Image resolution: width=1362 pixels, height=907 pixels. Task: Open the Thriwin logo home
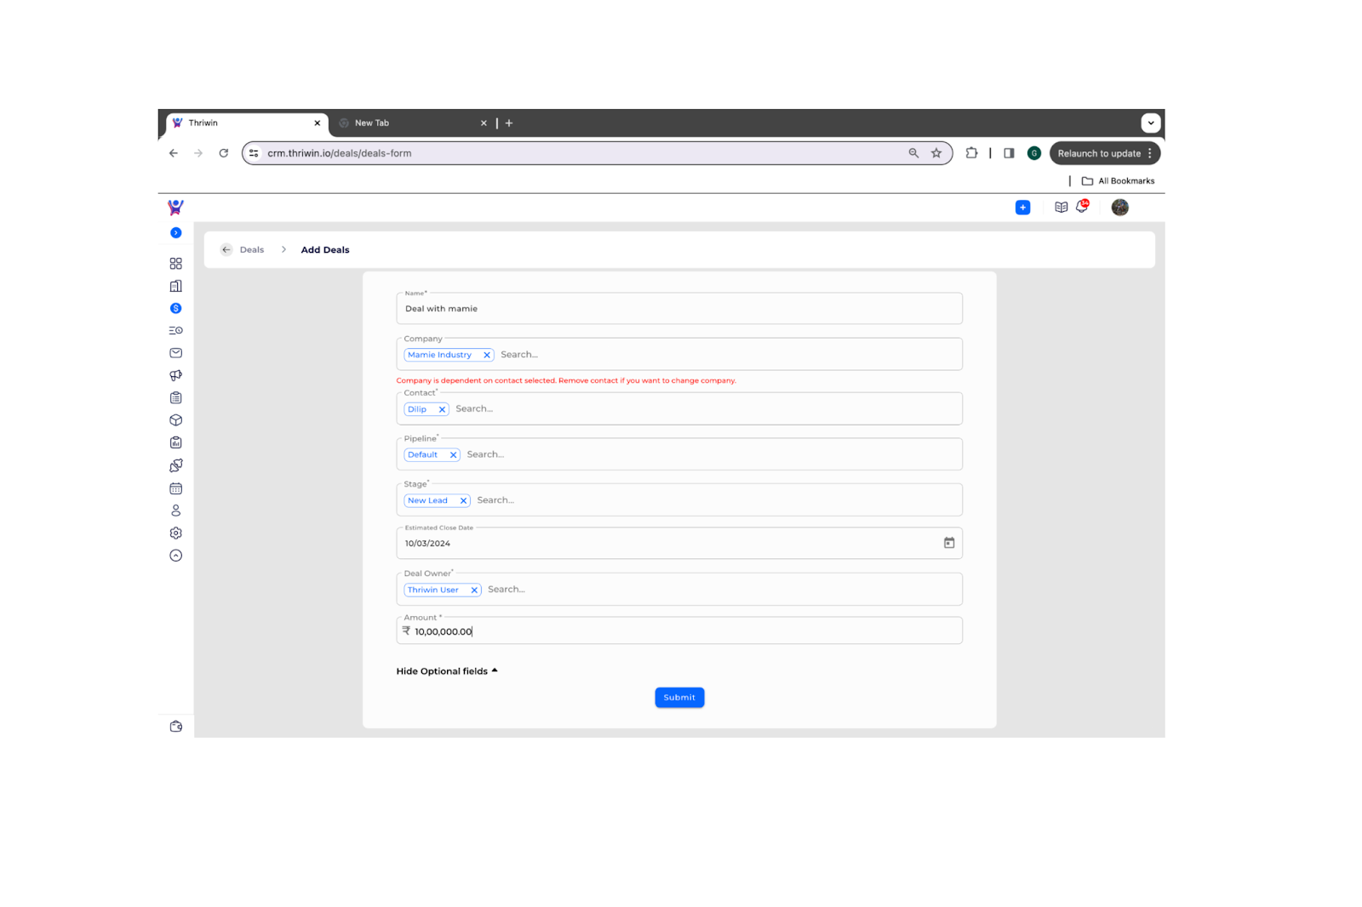175,207
